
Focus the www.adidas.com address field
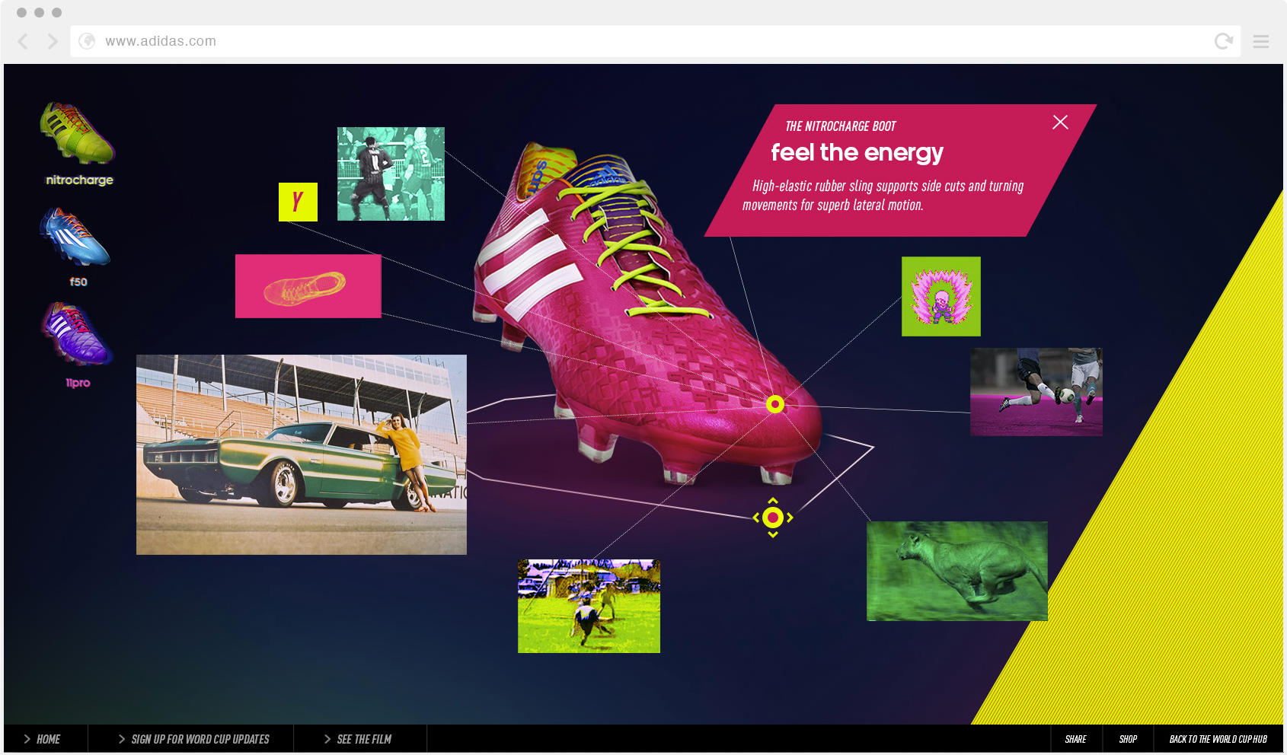(x=656, y=41)
